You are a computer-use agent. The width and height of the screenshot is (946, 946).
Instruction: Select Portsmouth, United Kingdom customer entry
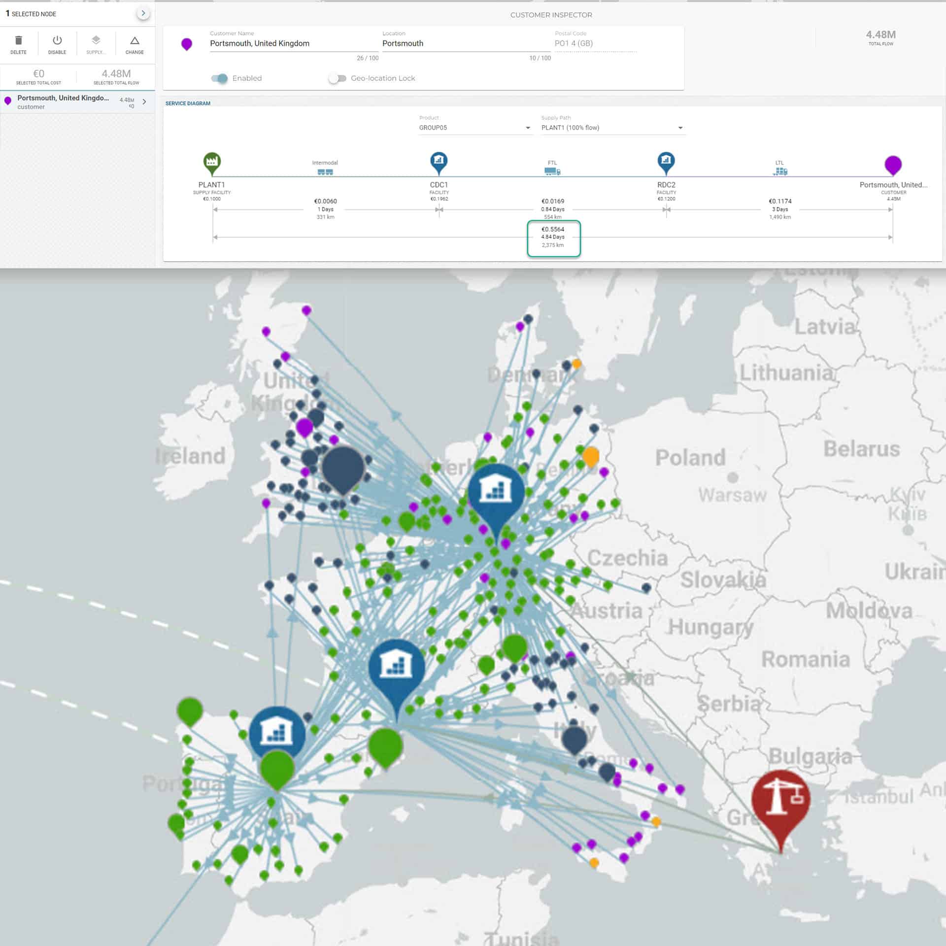pos(64,101)
